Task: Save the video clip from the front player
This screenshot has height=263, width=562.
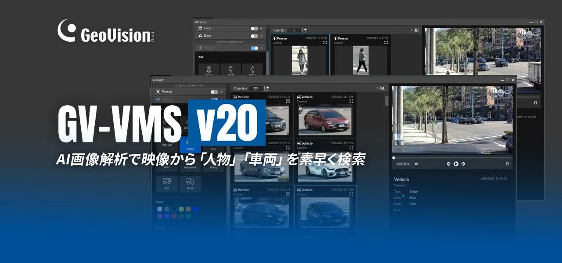Action: tap(507, 164)
